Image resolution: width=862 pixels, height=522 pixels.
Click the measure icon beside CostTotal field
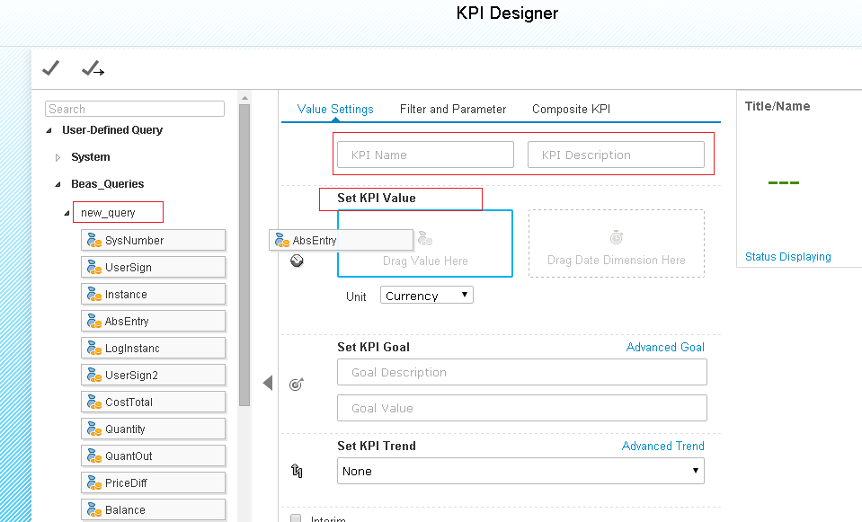(x=93, y=402)
